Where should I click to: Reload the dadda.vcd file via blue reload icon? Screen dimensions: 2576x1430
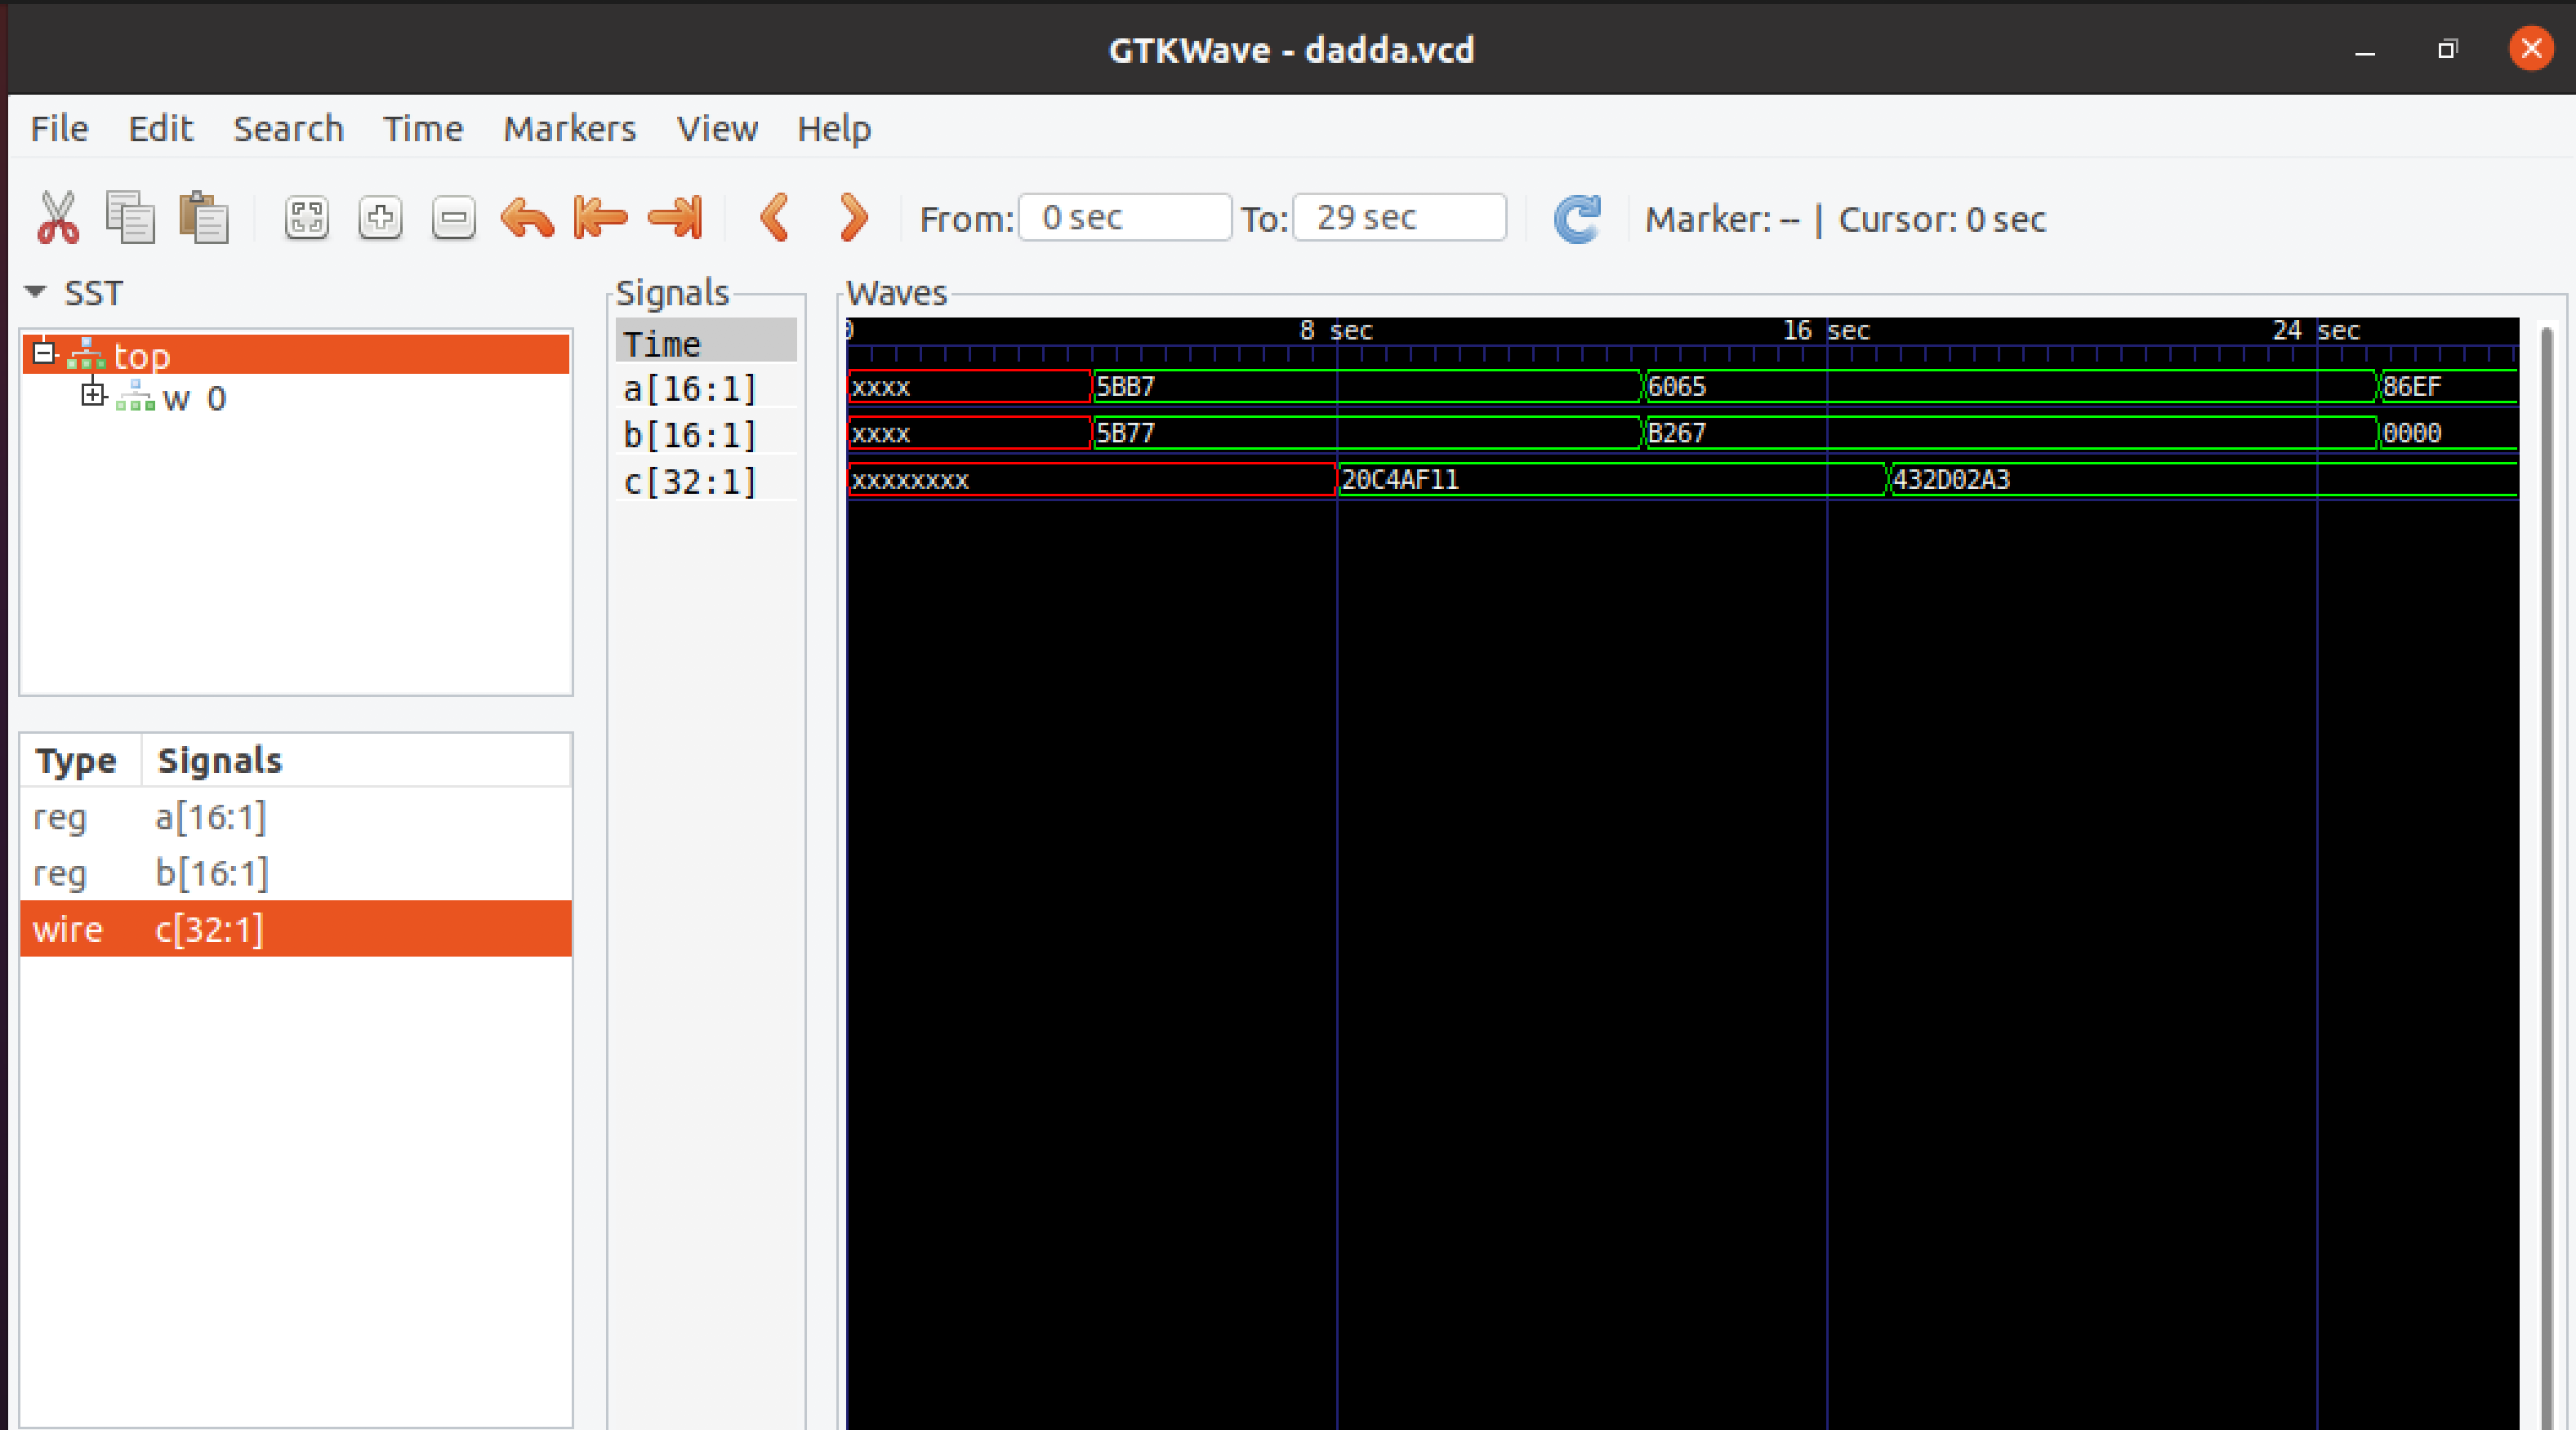pos(1577,219)
